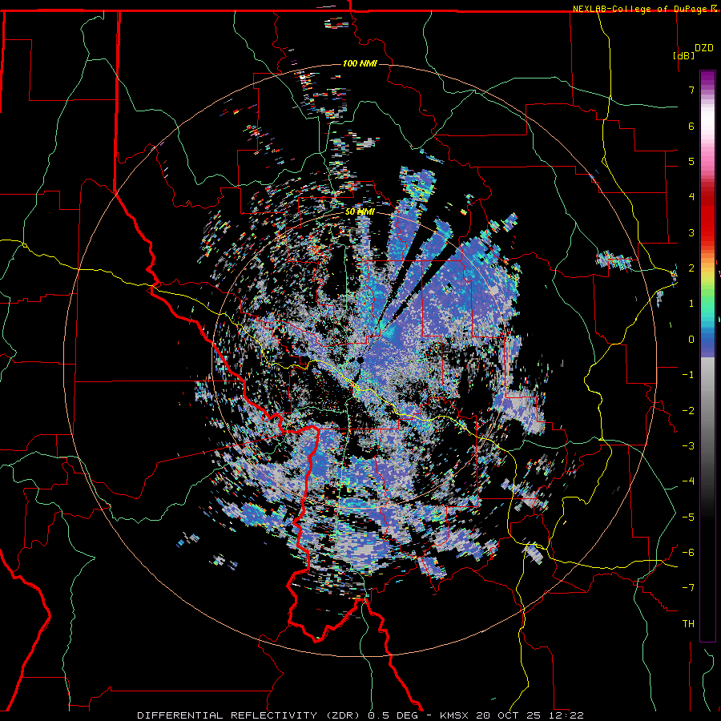Click the 1 value on color scale
Screen dimensions: 721x721
tap(691, 304)
